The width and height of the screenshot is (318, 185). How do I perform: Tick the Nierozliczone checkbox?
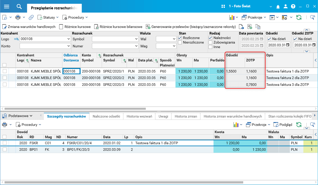(x=180, y=42)
